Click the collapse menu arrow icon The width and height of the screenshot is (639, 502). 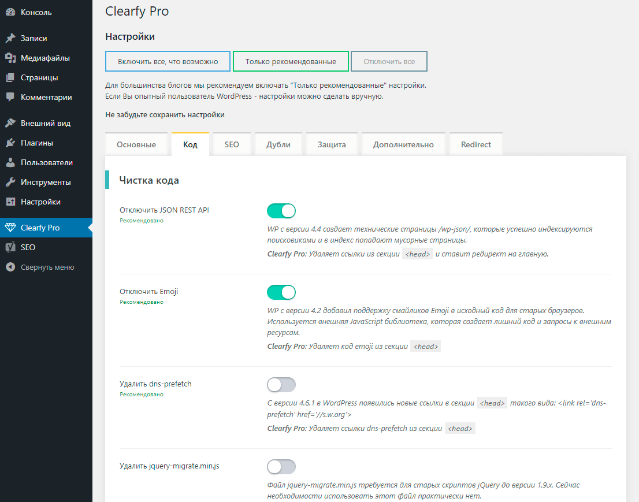point(10,267)
